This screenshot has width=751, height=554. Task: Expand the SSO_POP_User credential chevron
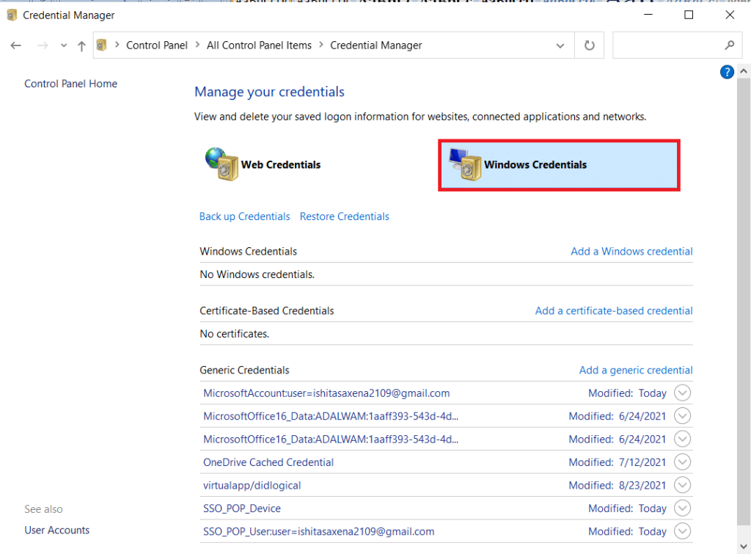pos(682,531)
